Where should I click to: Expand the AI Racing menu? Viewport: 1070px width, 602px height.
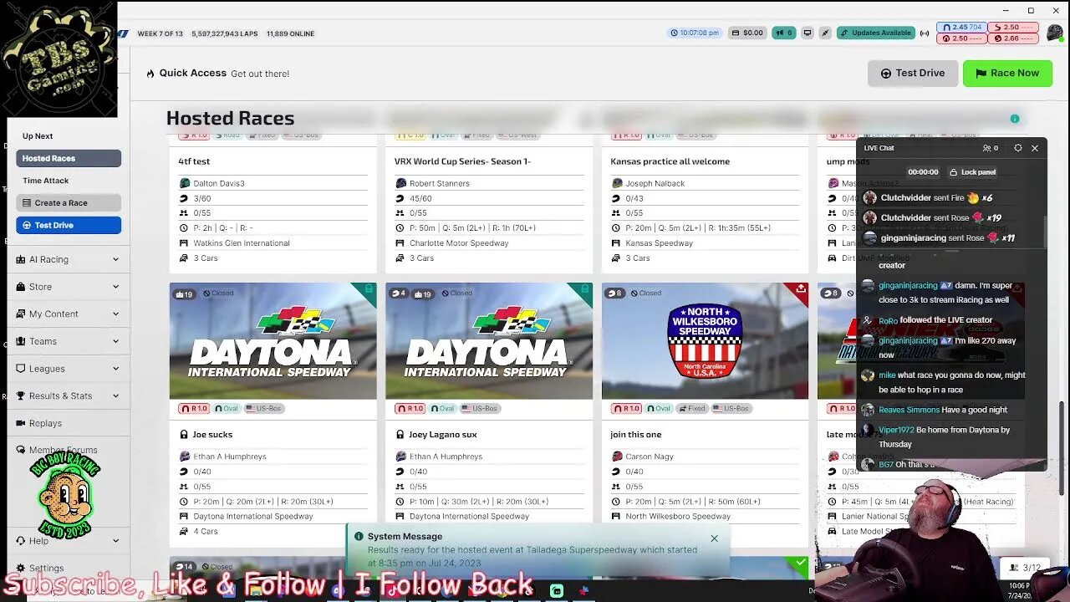pos(69,259)
